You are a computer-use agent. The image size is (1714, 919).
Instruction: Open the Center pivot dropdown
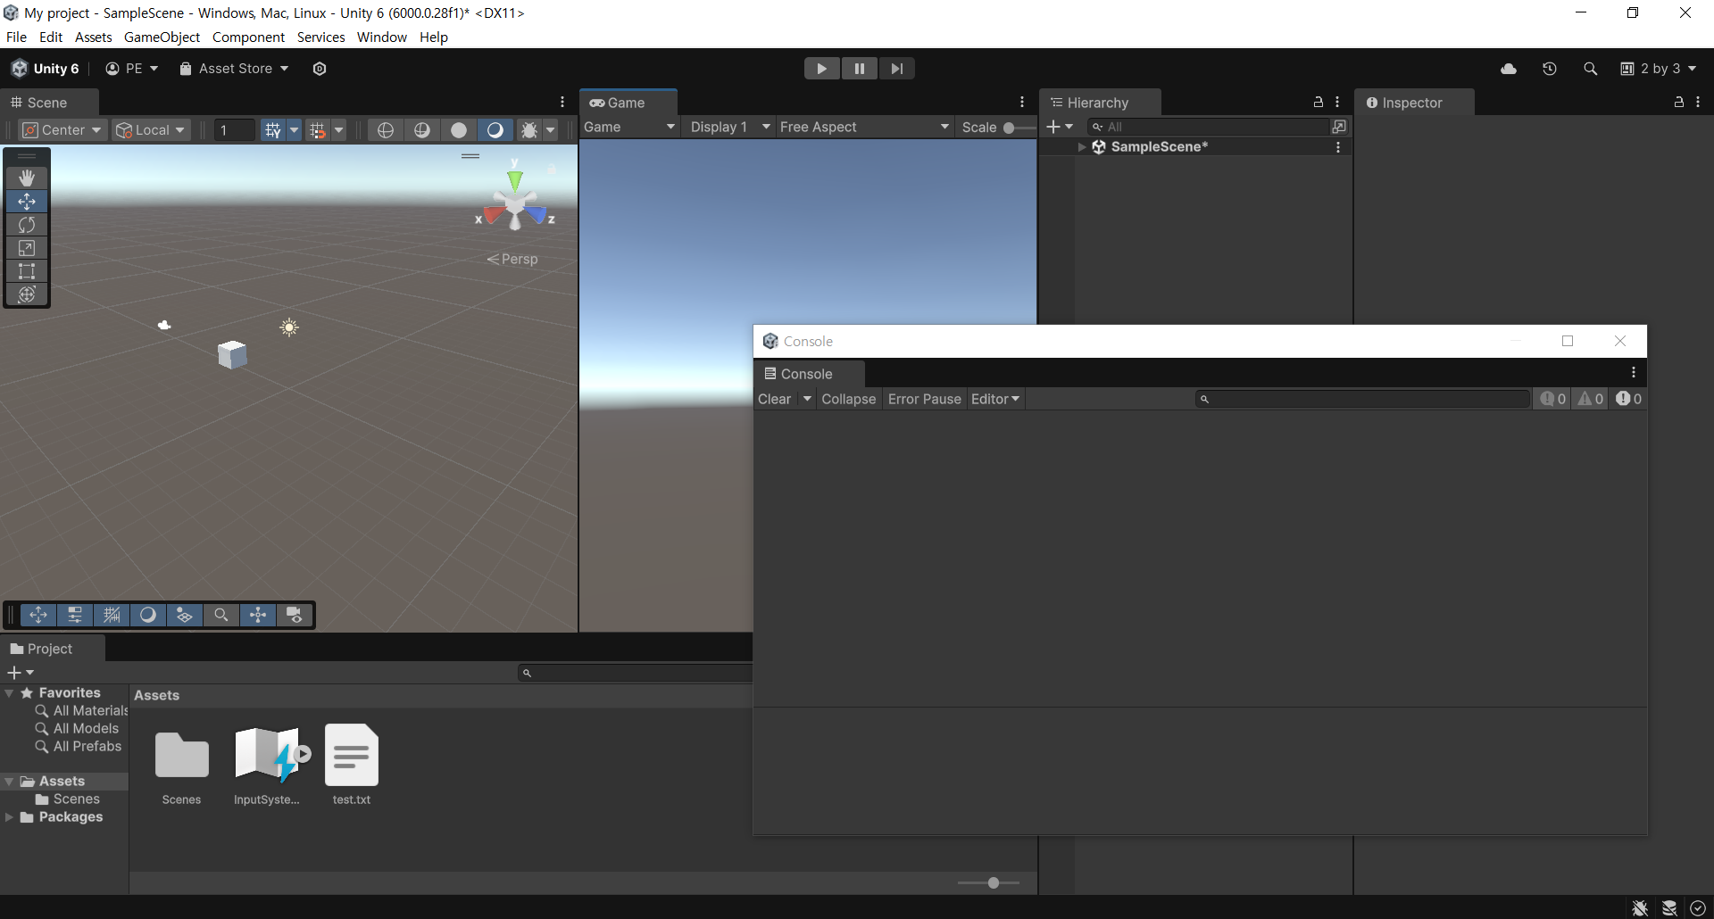click(x=62, y=130)
